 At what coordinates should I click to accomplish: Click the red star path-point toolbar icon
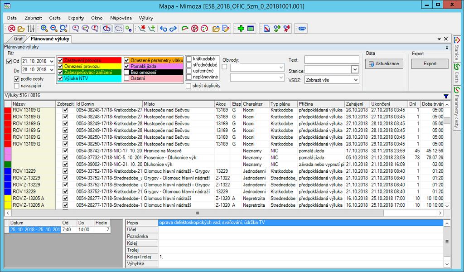pyautogui.click(x=142, y=29)
